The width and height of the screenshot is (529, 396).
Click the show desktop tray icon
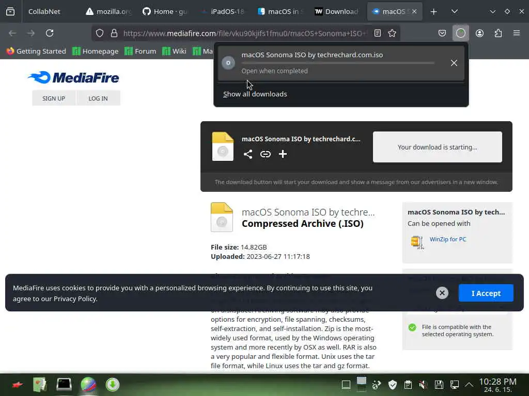(x=346, y=385)
